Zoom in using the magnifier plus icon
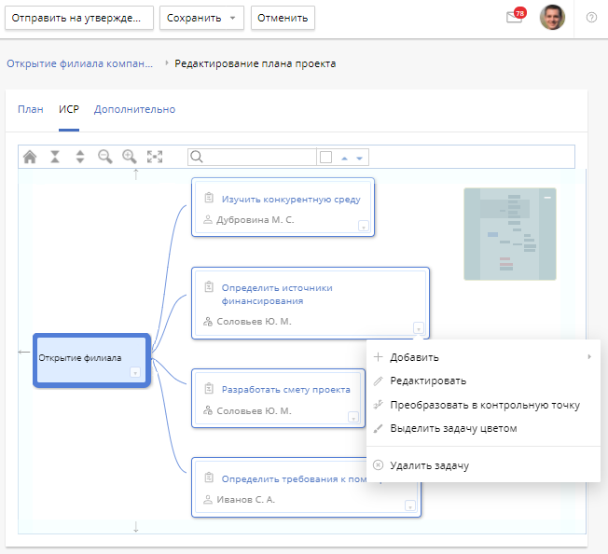 click(x=130, y=157)
